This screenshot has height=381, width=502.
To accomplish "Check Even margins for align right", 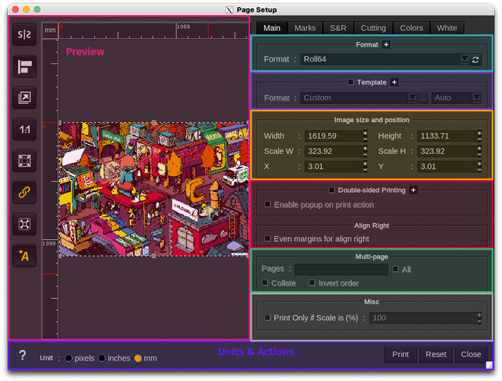I will point(267,239).
